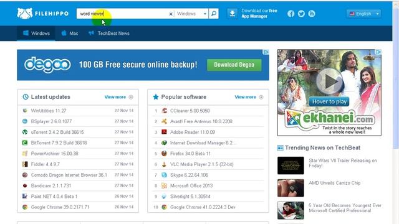Click the AMD Carrizo chip thumbnail

point(291,188)
